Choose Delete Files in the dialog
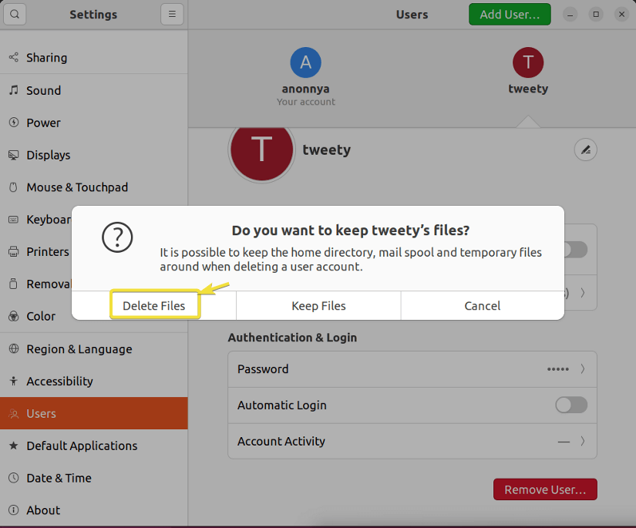The width and height of the screenshot is (636, 528). [153, 305]
